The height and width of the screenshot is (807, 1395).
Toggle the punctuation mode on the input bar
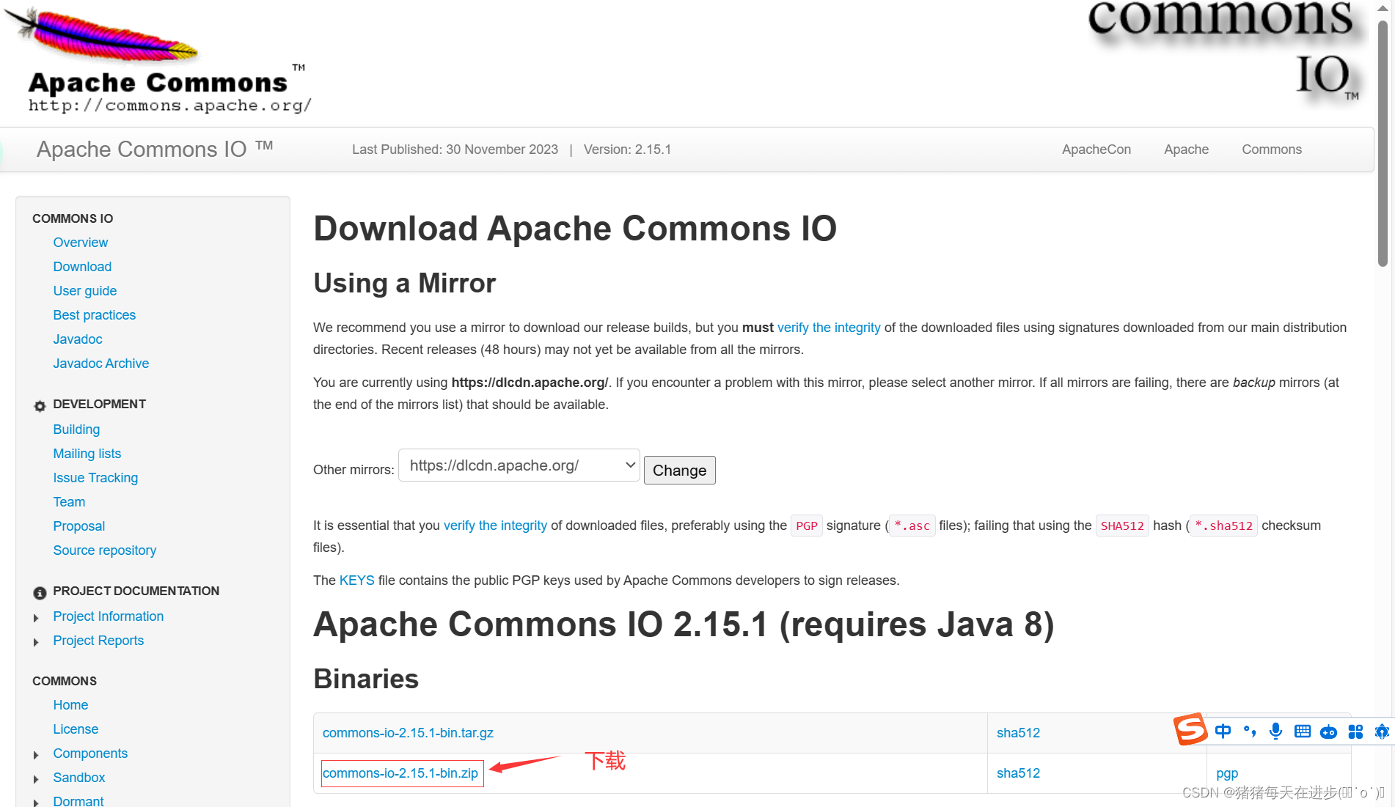[1250, 731]
